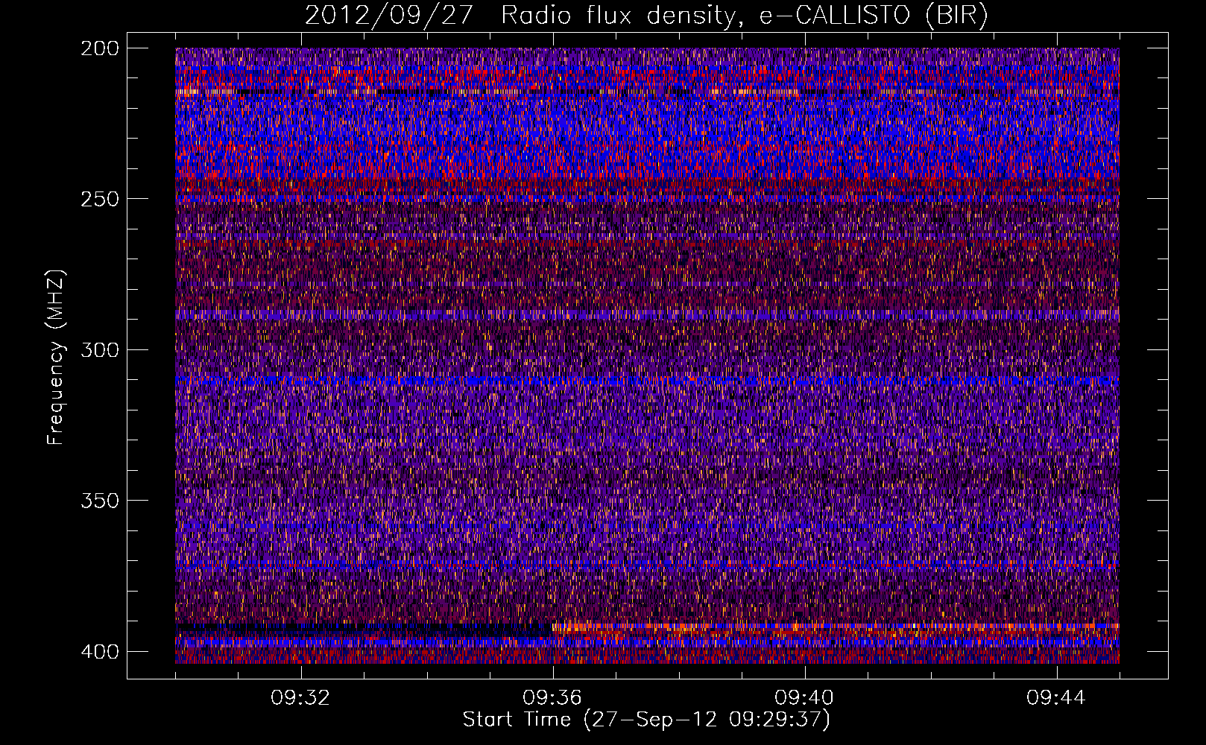The width and height of the screenshot is (1206, 745).
Task: Click the plot title mentioning e-CALLISTO (BIR)
Action: point(646,15)
